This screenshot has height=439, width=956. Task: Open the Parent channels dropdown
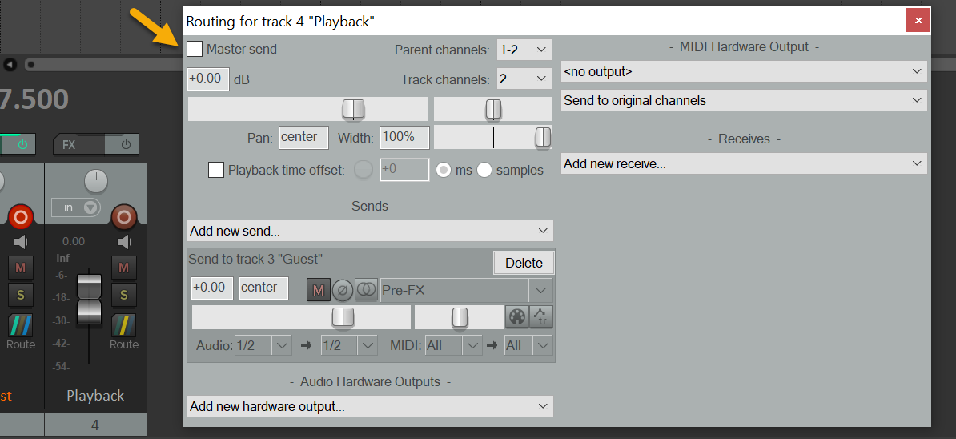[x=524, y=50]
